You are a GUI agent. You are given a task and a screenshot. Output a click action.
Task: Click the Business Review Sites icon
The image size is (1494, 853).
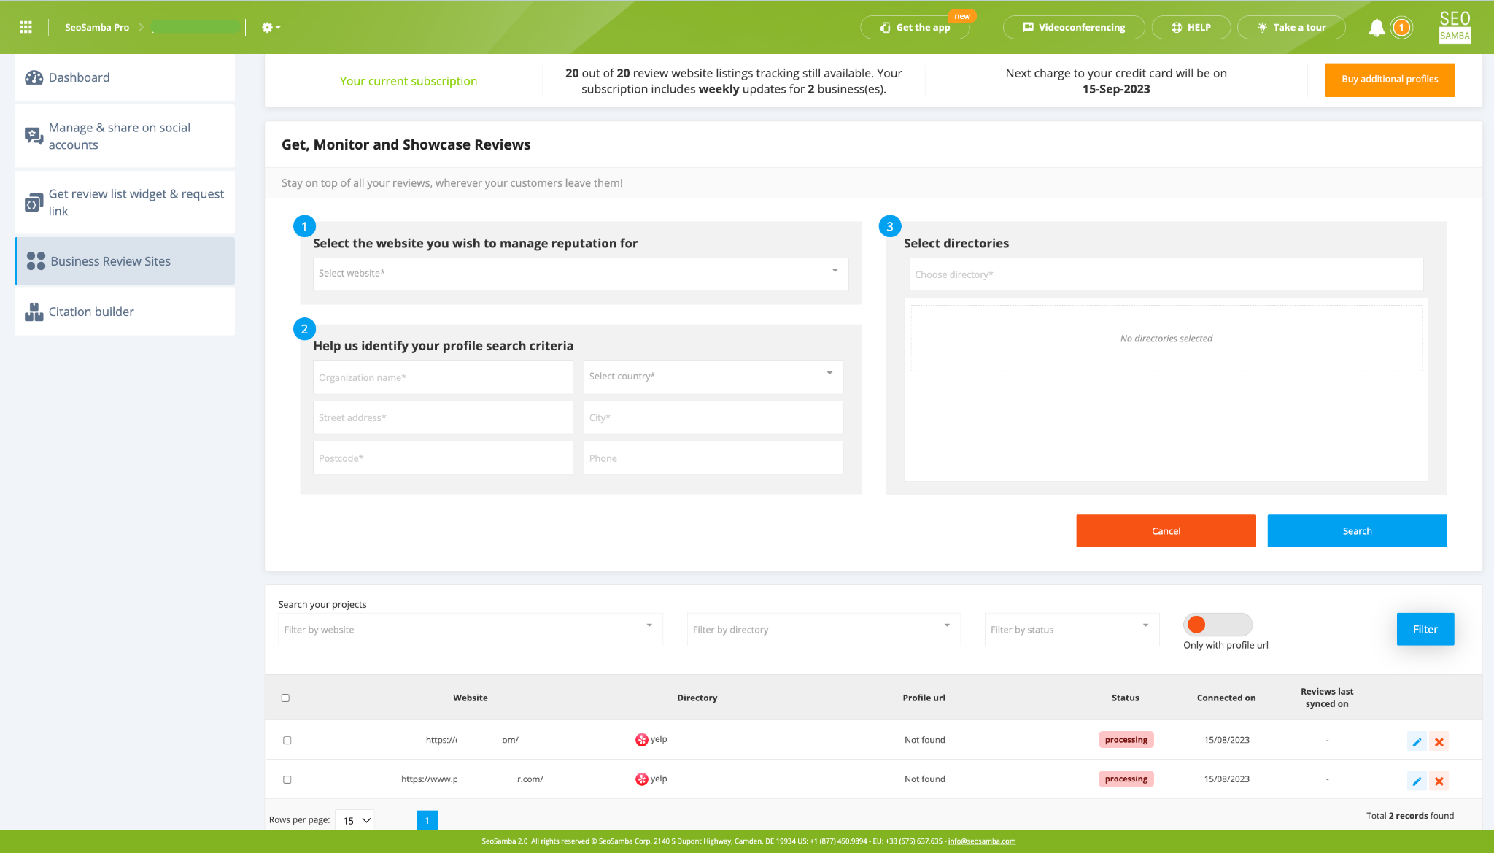pos(36,261)
